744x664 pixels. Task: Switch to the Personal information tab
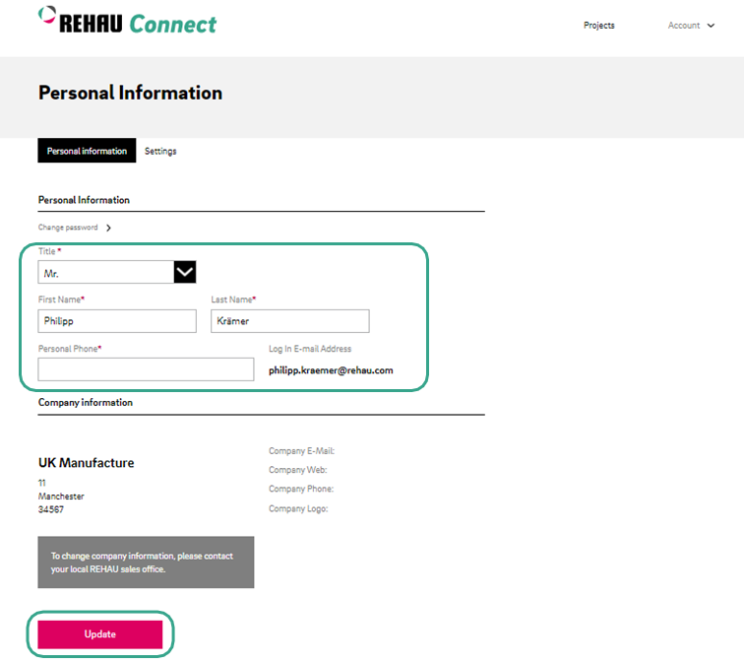[x=87, y=151]
